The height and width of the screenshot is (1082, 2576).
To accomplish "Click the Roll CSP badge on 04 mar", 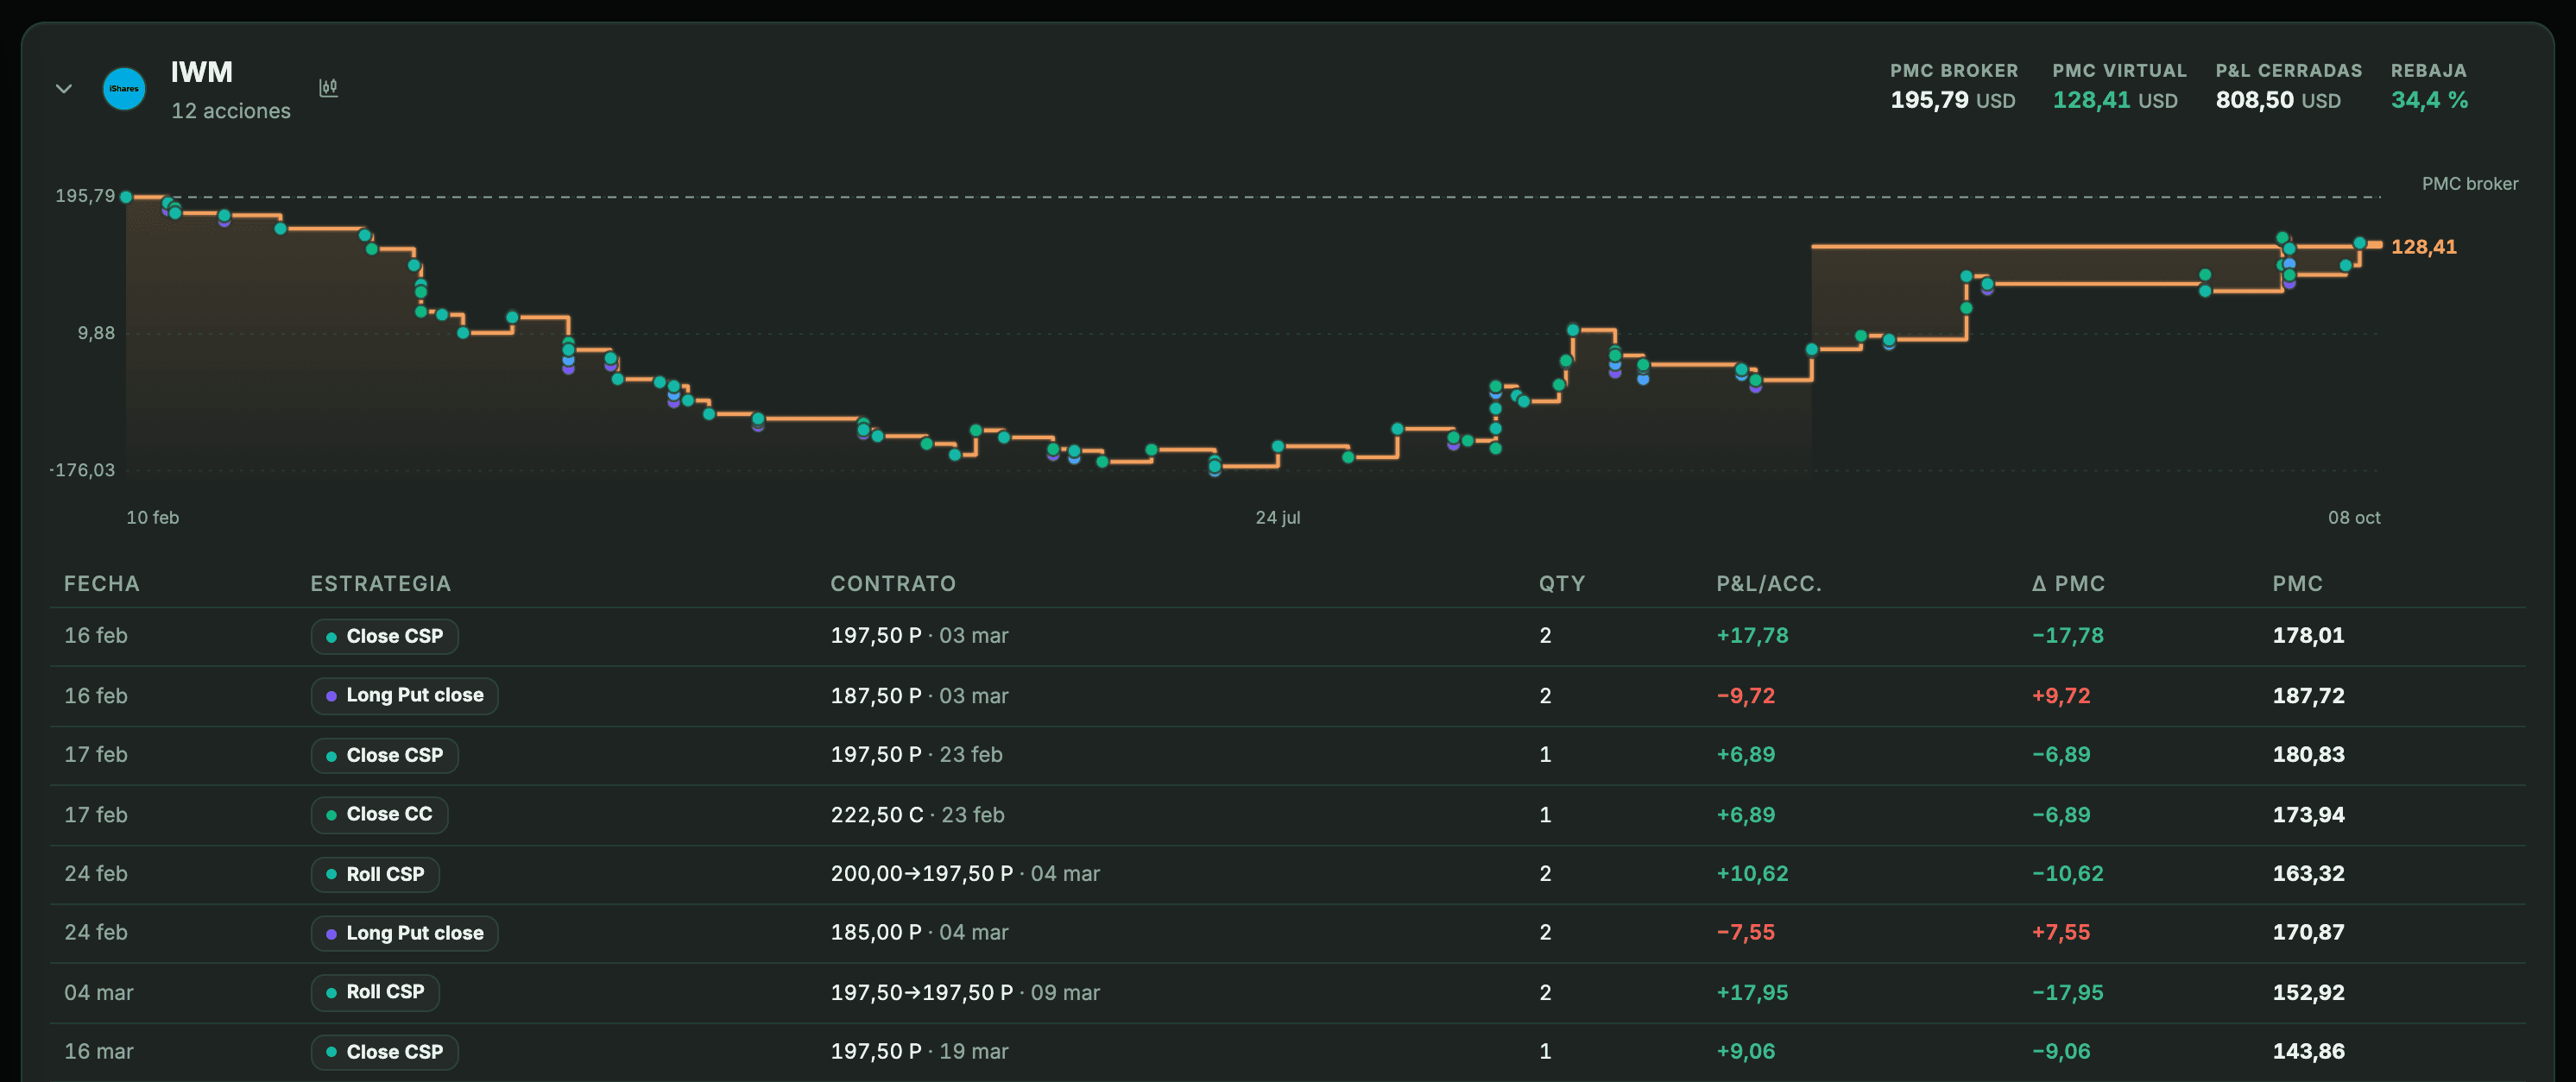I will [x=375, y=992].
